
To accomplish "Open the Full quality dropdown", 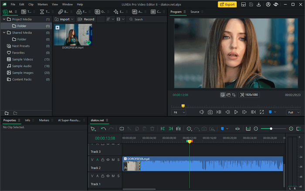I will (293, 112).
